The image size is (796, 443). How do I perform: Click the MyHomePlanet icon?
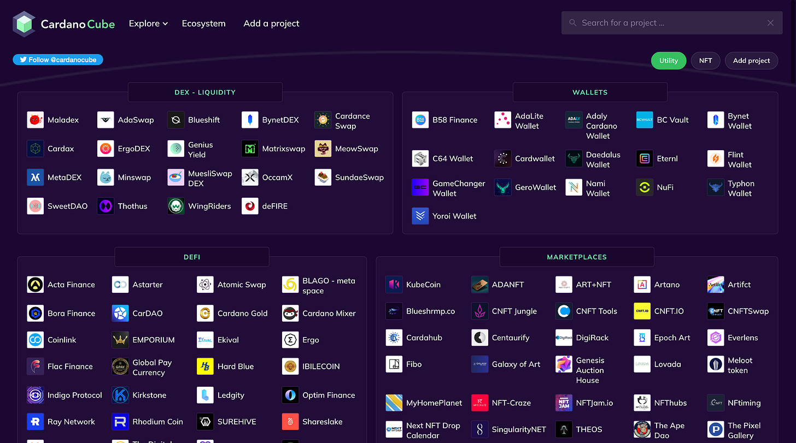394,403
